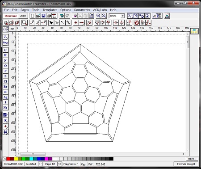This screenshot has width=201, height=169.
Task: Click the Zoom Out magnifier icon
Action: coord(104,16)
